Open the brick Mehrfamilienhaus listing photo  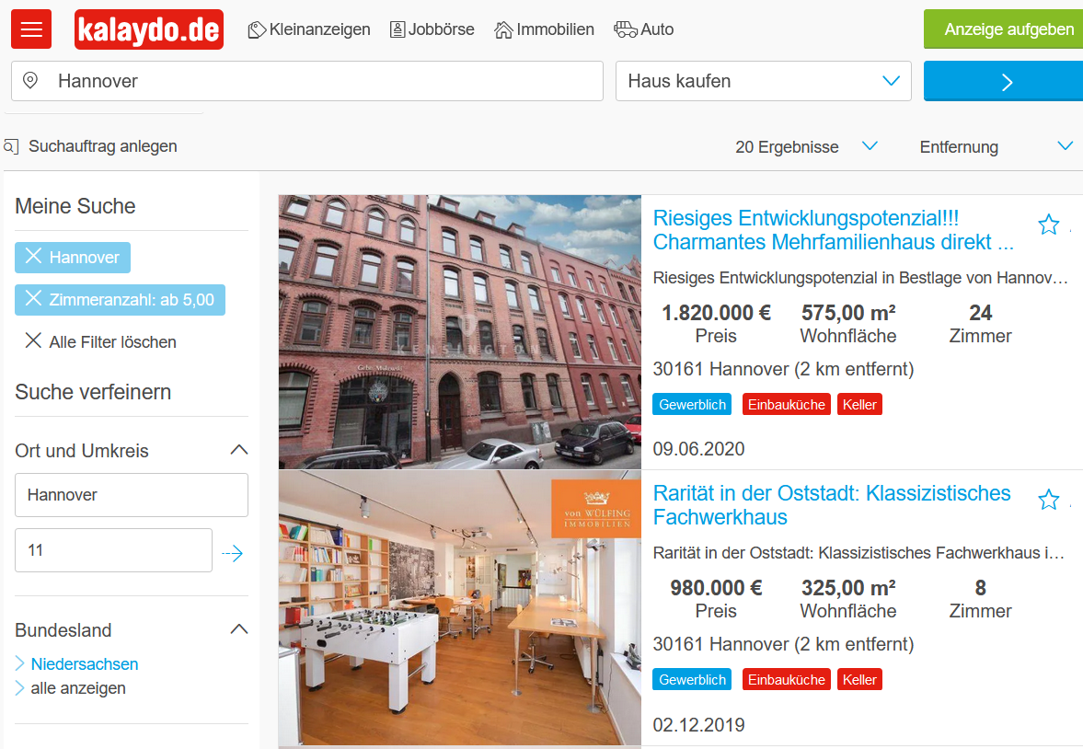pyautogui.click(x=459, y=331)
